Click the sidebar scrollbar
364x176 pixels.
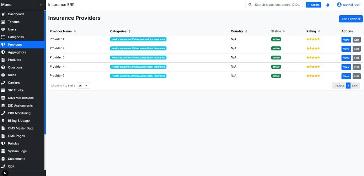(x=45, y=73)
